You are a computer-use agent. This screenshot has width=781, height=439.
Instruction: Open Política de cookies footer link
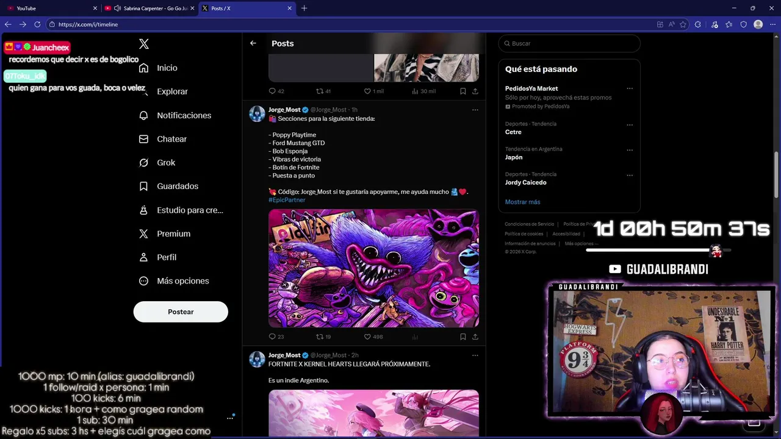click(x=524, y=234)
